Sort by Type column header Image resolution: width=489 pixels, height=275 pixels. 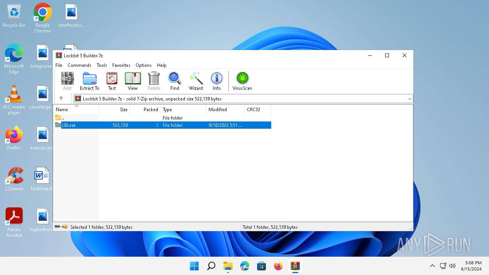(x=183, y=110)
